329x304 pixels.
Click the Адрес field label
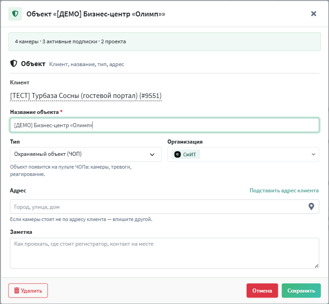(18, 191)
